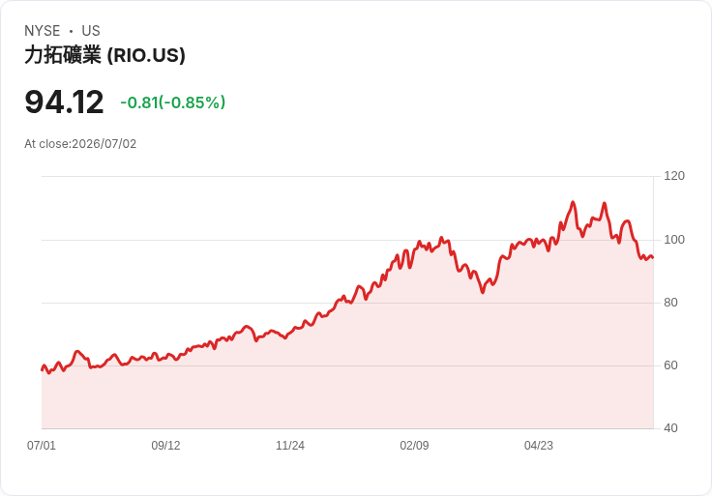Click the US market label

point(91,31)
